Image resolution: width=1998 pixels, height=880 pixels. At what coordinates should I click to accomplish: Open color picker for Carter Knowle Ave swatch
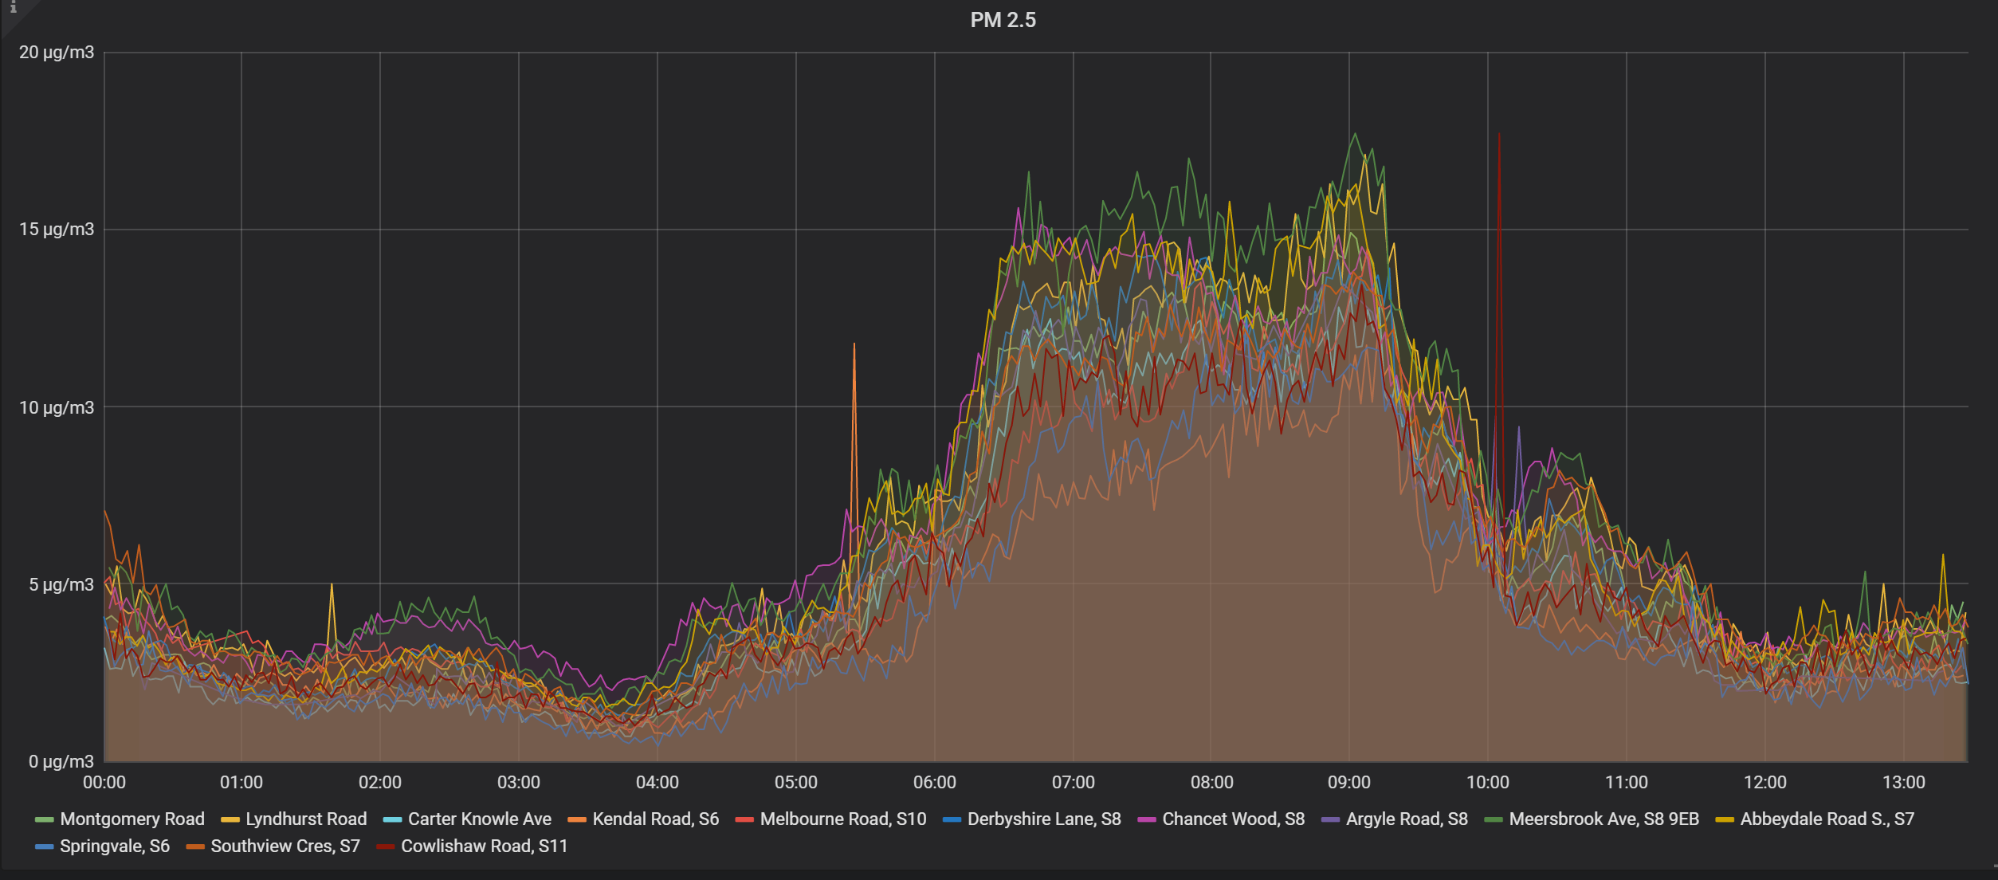[x=393, y=819]
